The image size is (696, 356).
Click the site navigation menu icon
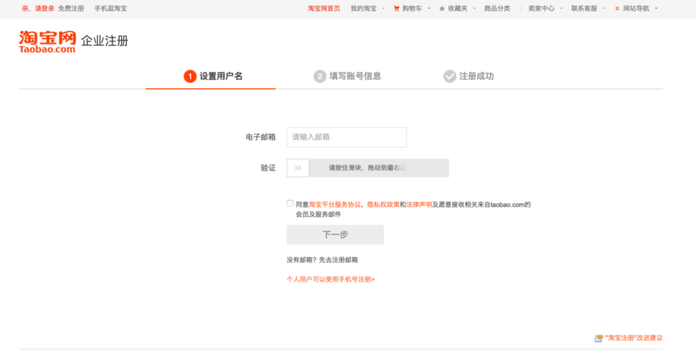pyautogui.click(x=617, y=8)
